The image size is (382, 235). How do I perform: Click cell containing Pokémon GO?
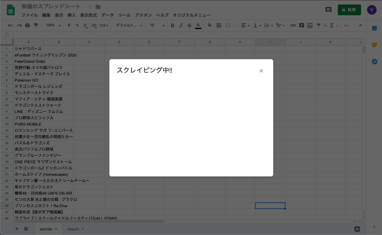pyautogui.click(x=29, y=80)
